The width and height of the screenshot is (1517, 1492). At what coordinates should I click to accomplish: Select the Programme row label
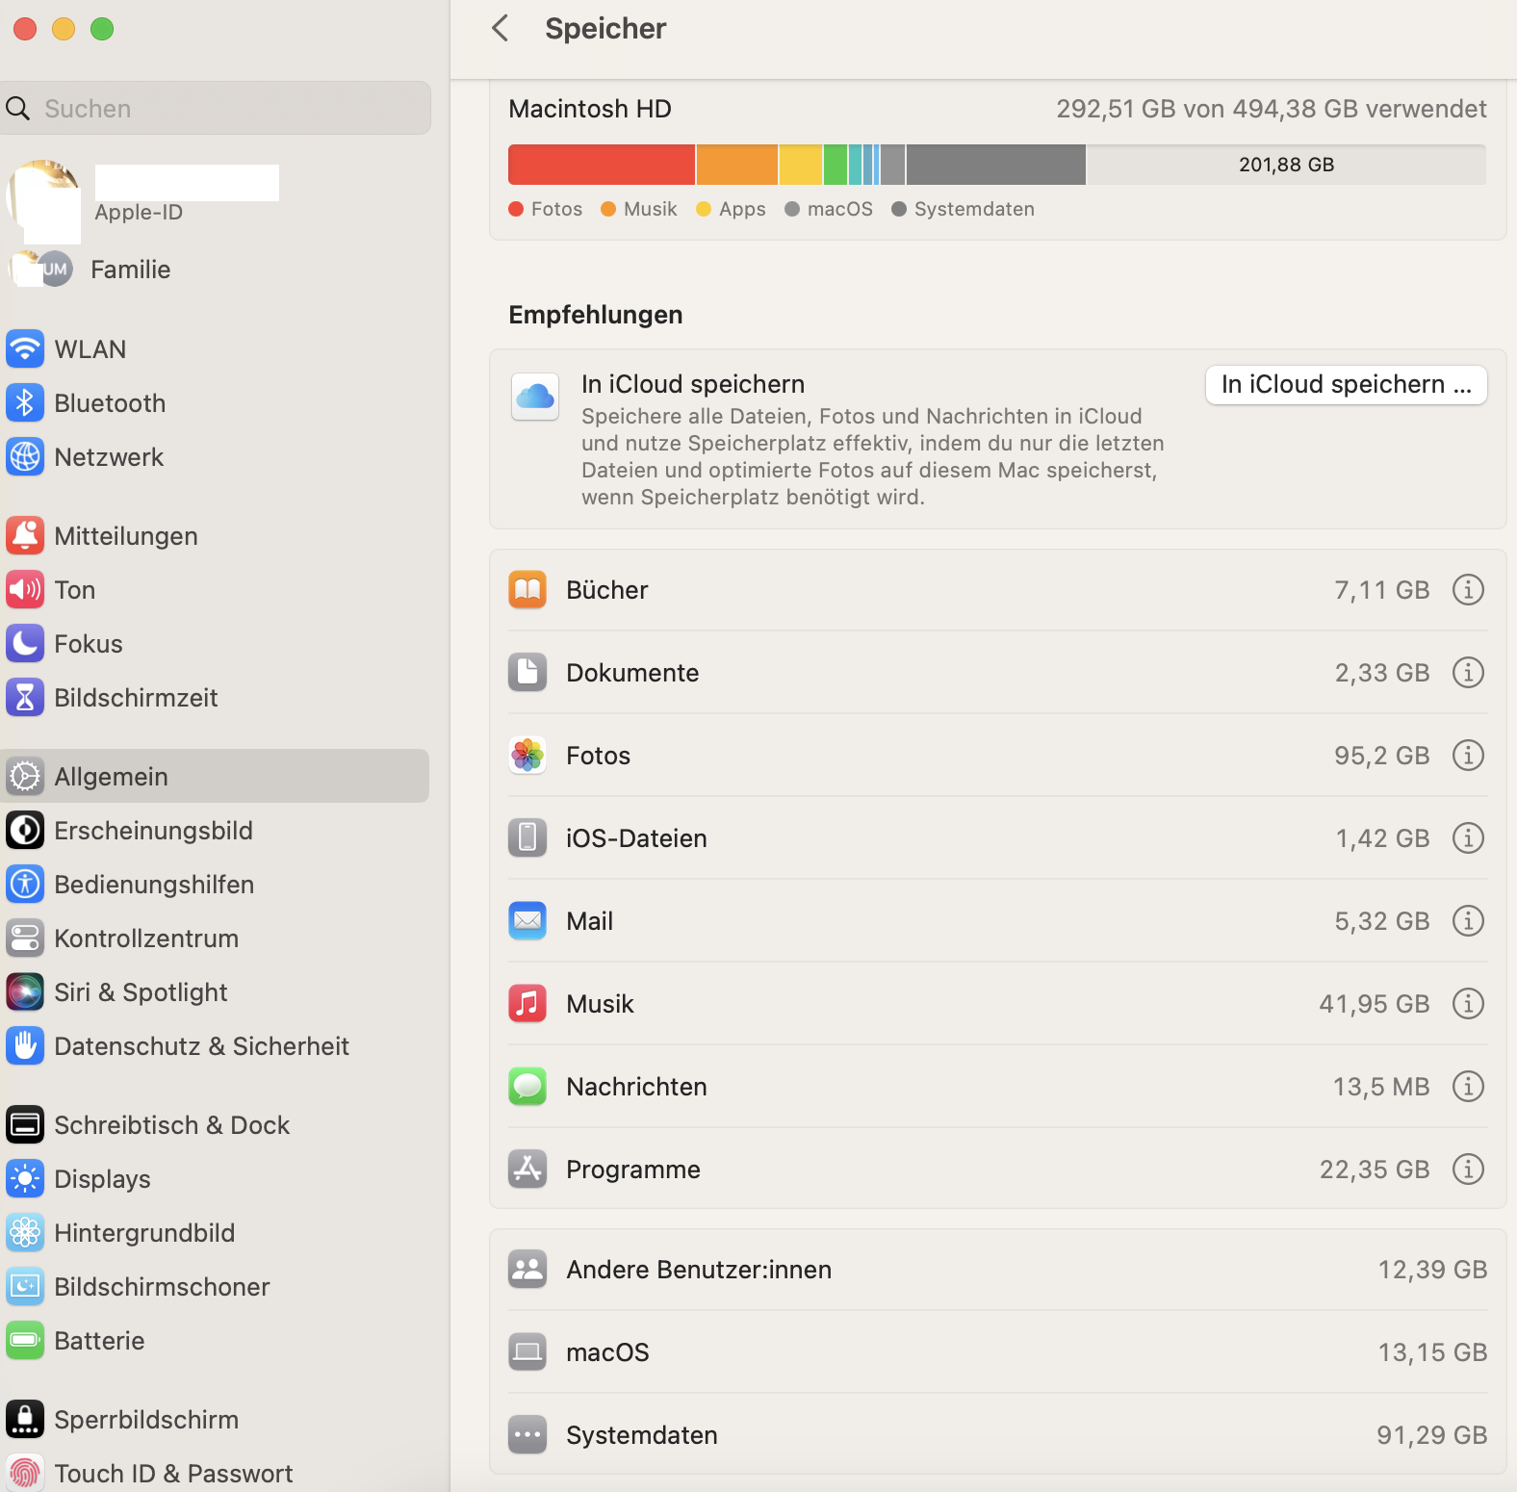[633, 1169]
